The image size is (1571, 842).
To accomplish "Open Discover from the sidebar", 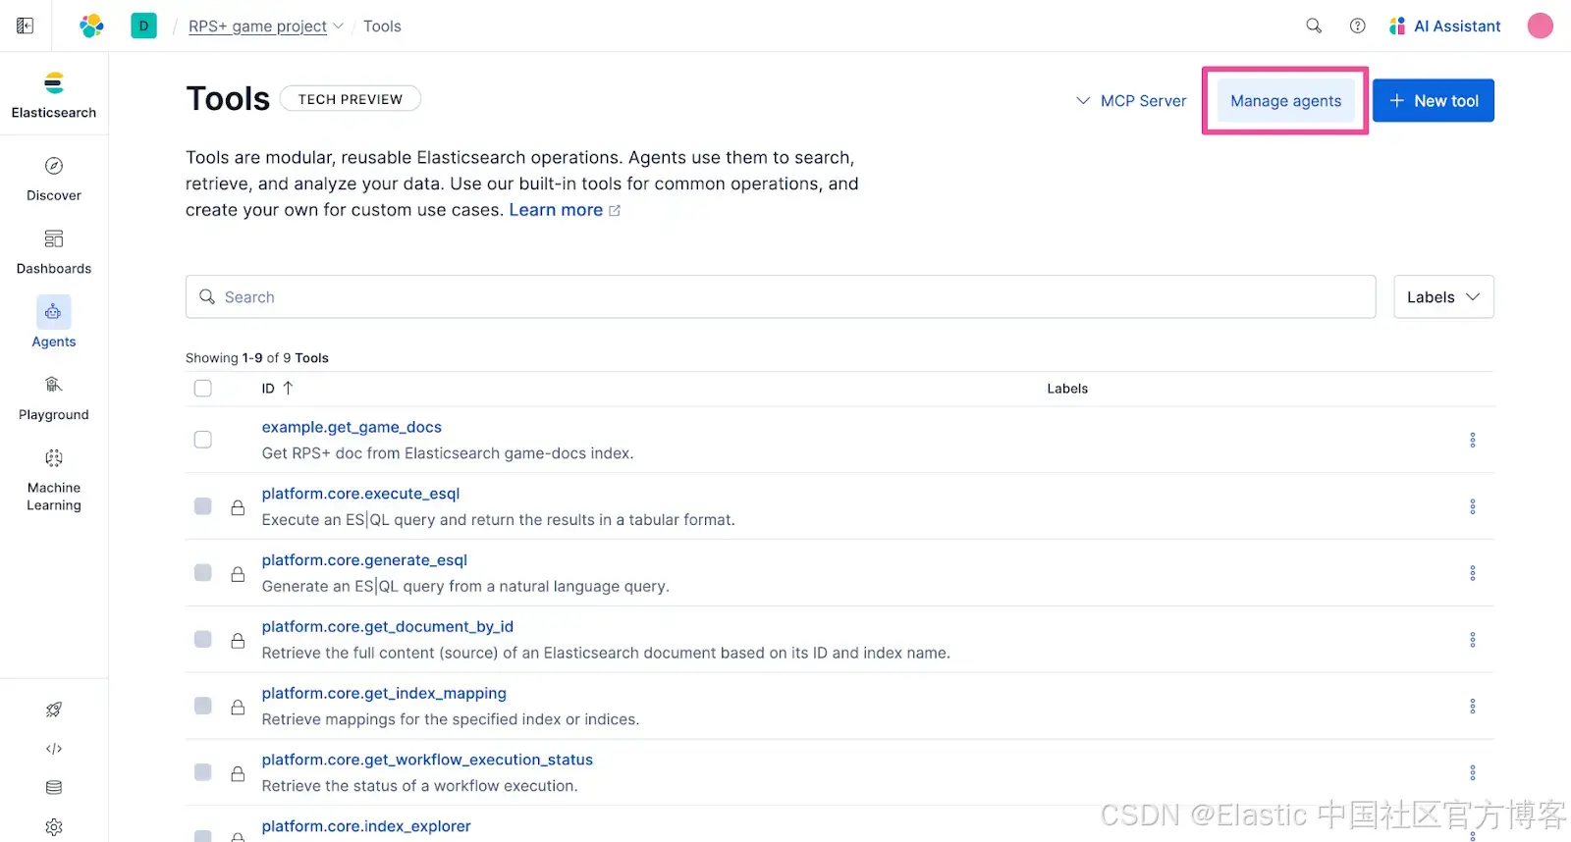I will [x=54, y=179].
